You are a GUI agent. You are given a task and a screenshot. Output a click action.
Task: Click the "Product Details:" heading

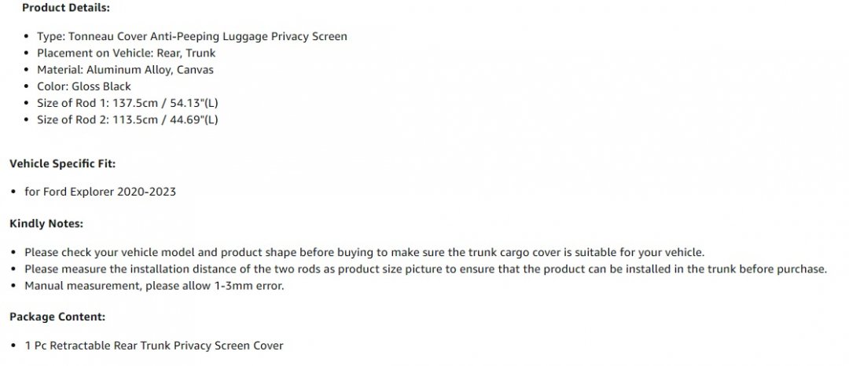pyautogui.click(x=66, y=8)
